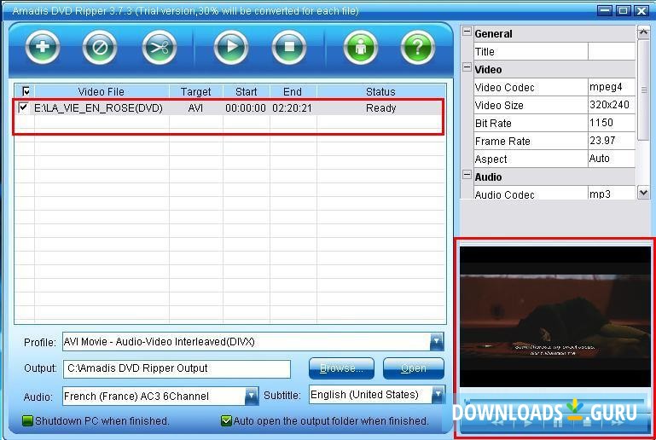Disable Auto open the output folder option
The height and width of the screenshot is (440, 656).
click(x=226, y=420)
